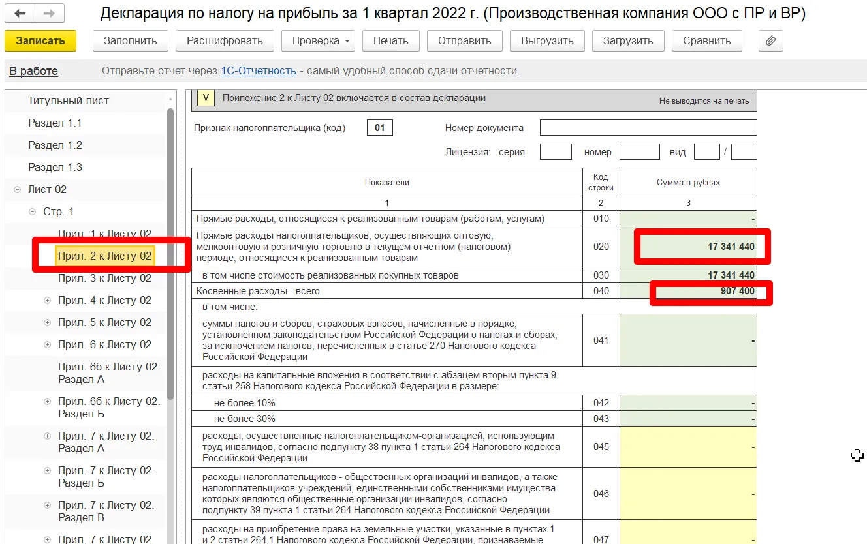The height and width of the screenshot is (544, 867).
Task: Click the yellow amount cell for row 047
Action: [688, 534]
